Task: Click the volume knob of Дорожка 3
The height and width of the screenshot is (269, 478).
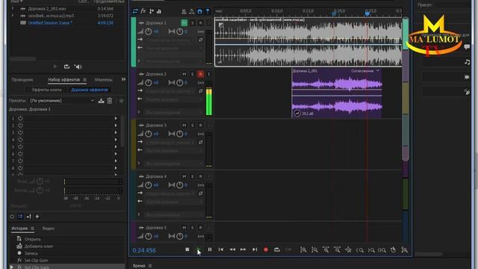Action: coord(149,134)
